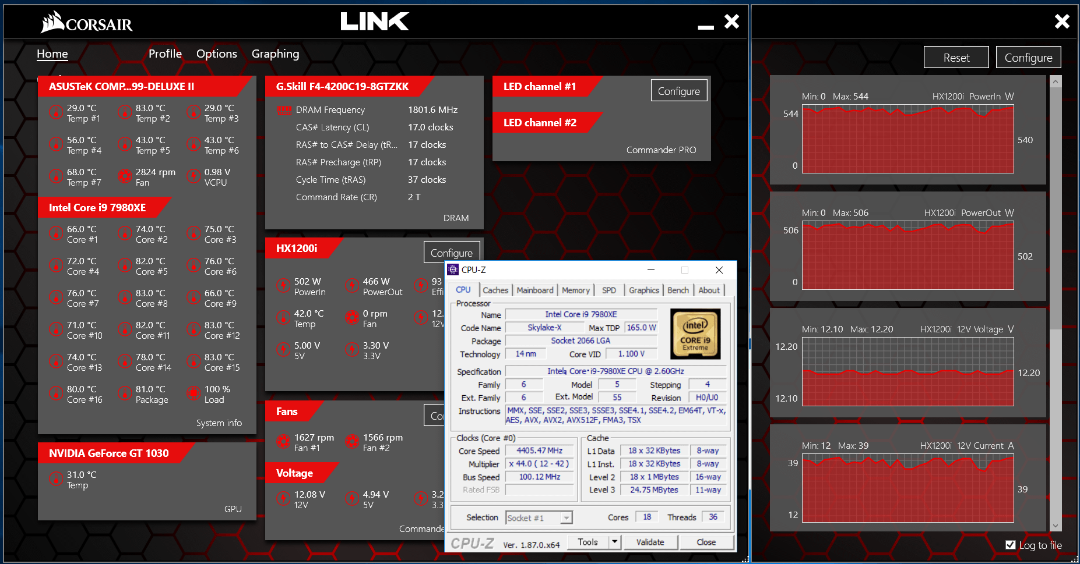Click the VCPU 0.98 V voltage icon
The height and width of the screenshot is (564, 1080).
click(193, 176)
